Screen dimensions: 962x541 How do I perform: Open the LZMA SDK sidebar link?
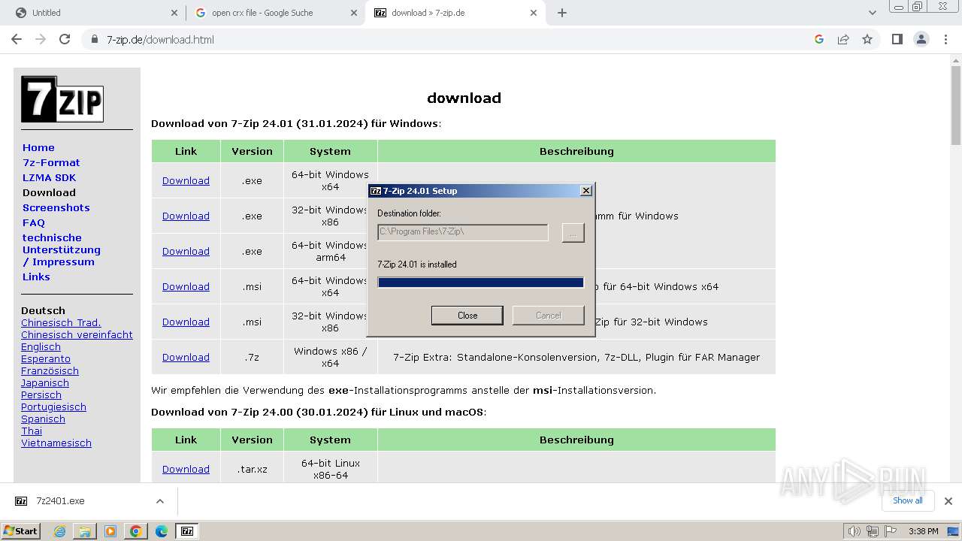49,177
